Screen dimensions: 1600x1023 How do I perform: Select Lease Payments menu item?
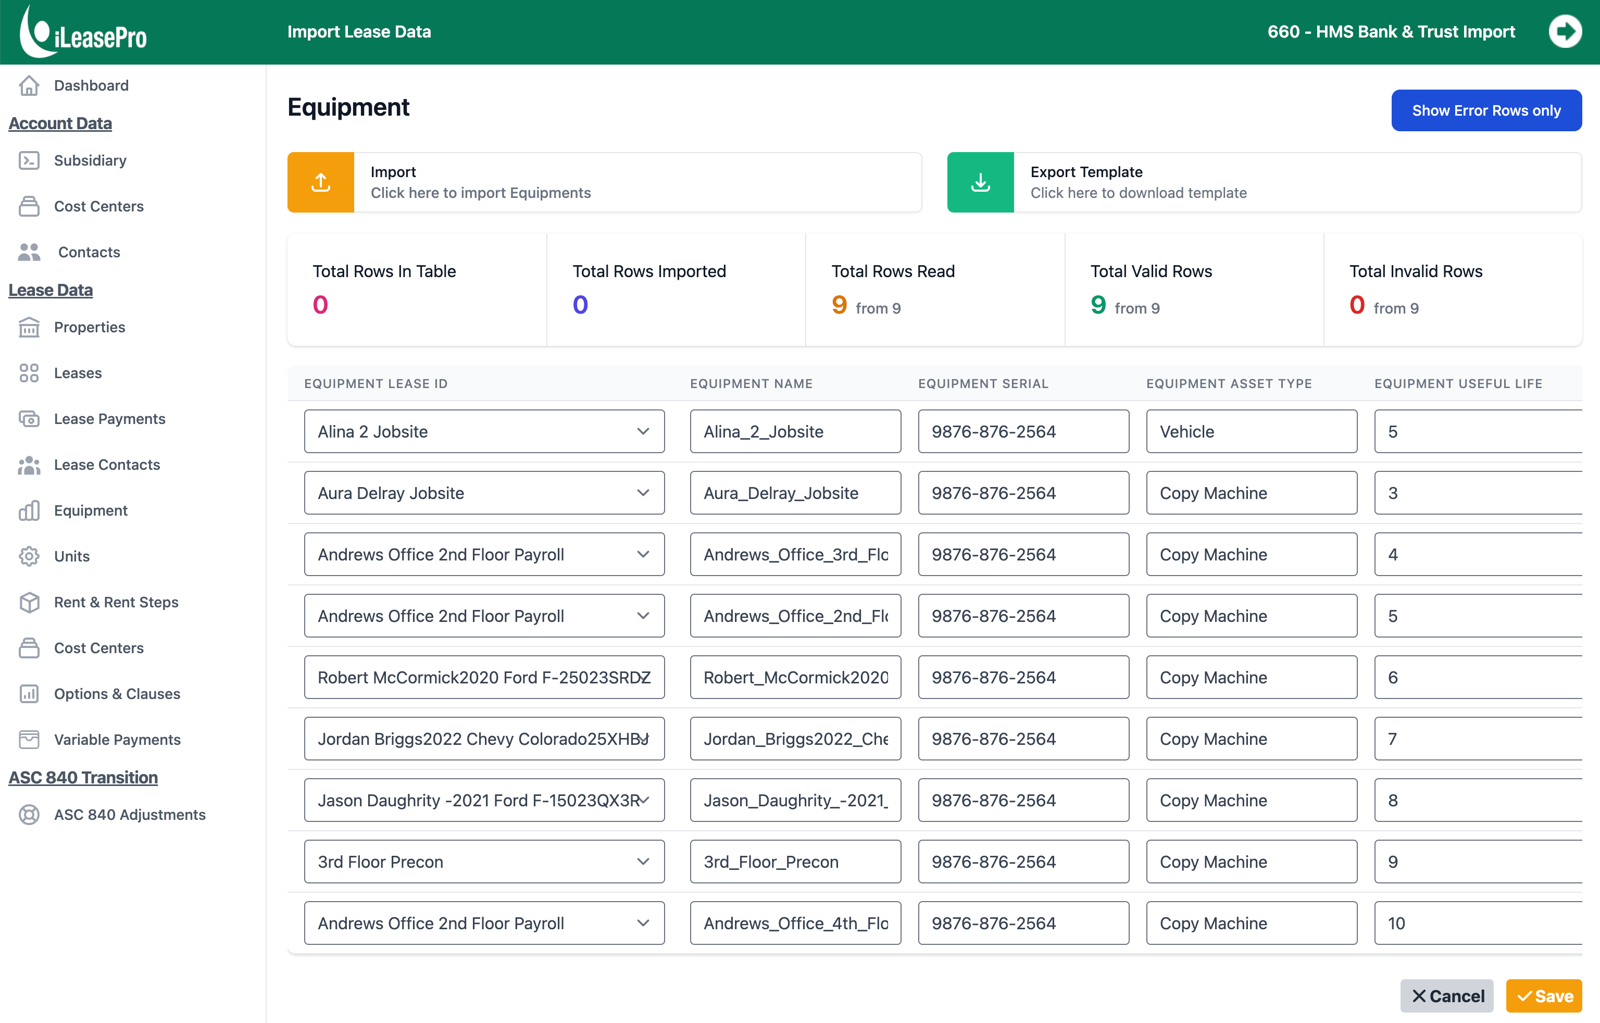tap(109, 419)
